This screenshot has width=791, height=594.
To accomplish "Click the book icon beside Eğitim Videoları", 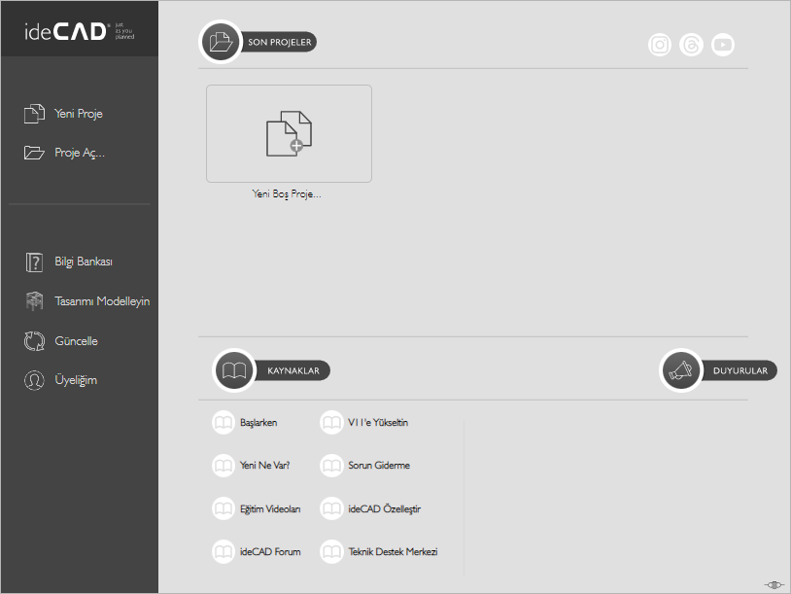I will click(x=224, y=508).
